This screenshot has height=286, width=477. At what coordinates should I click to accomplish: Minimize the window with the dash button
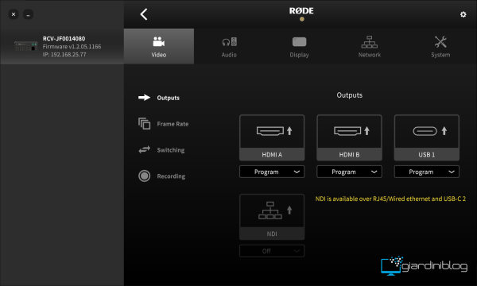(x=28, y=14)
